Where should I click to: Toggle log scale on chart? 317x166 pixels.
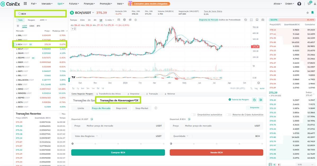point(256,89)
